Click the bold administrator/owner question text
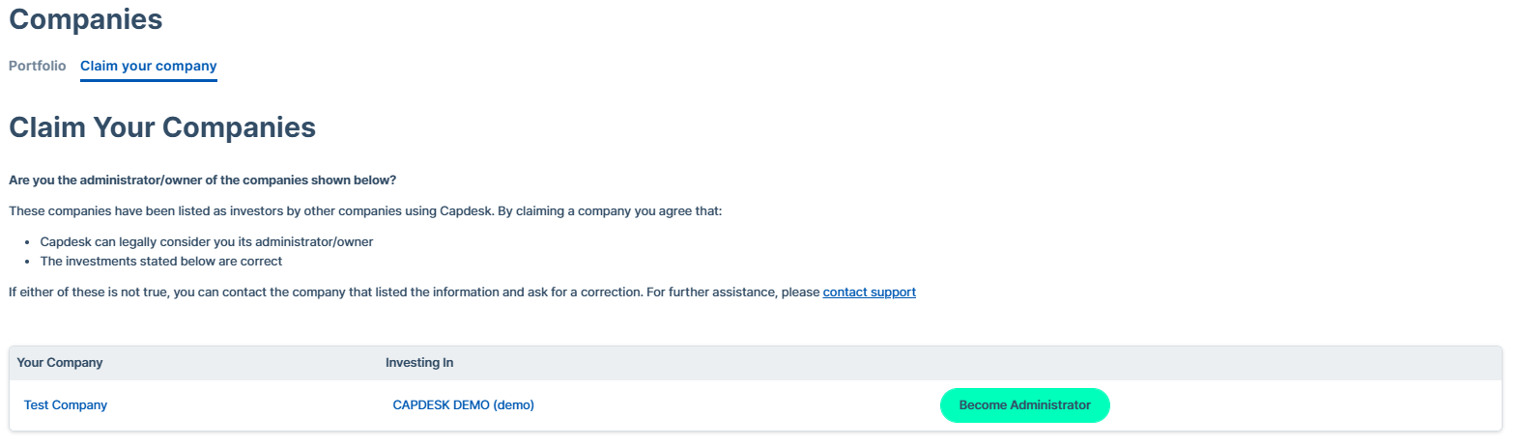 click(203, 181)
